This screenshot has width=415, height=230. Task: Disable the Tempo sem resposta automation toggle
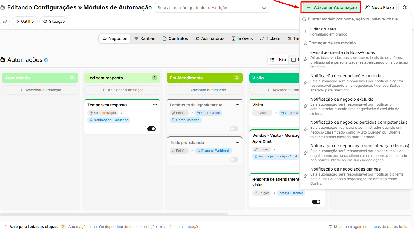pos(151,129)
